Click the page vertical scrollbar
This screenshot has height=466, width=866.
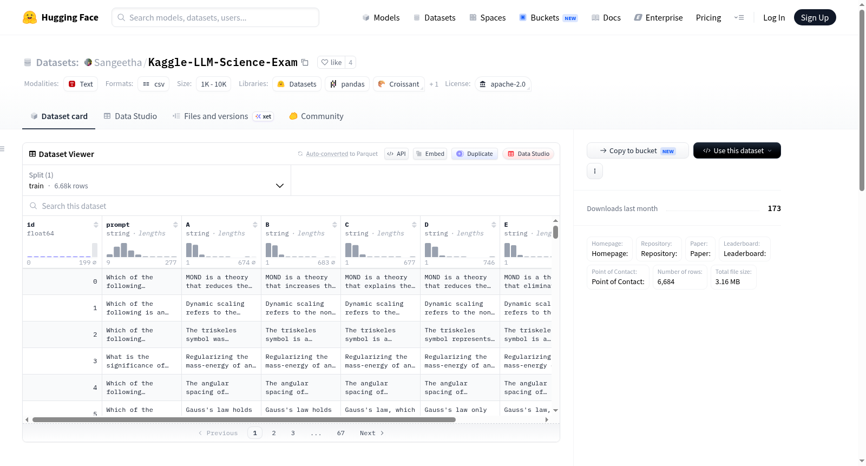(x=862, y=100)
